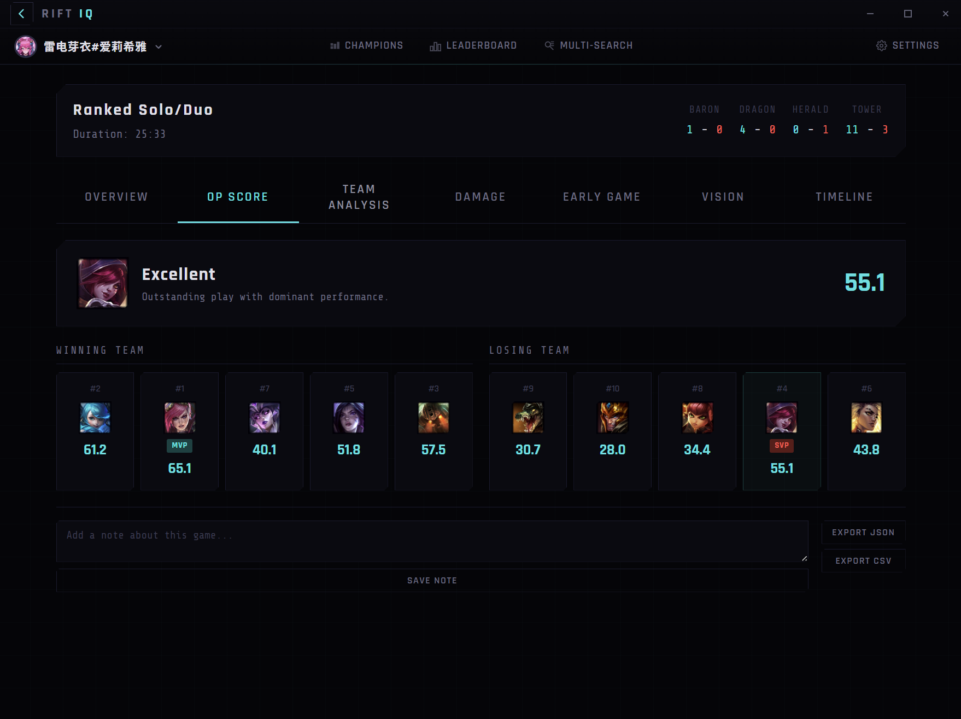The image size is (961, 719).
Task: Click the rank #6 champion icon scoring 43.8
Action: coord(866,418)
